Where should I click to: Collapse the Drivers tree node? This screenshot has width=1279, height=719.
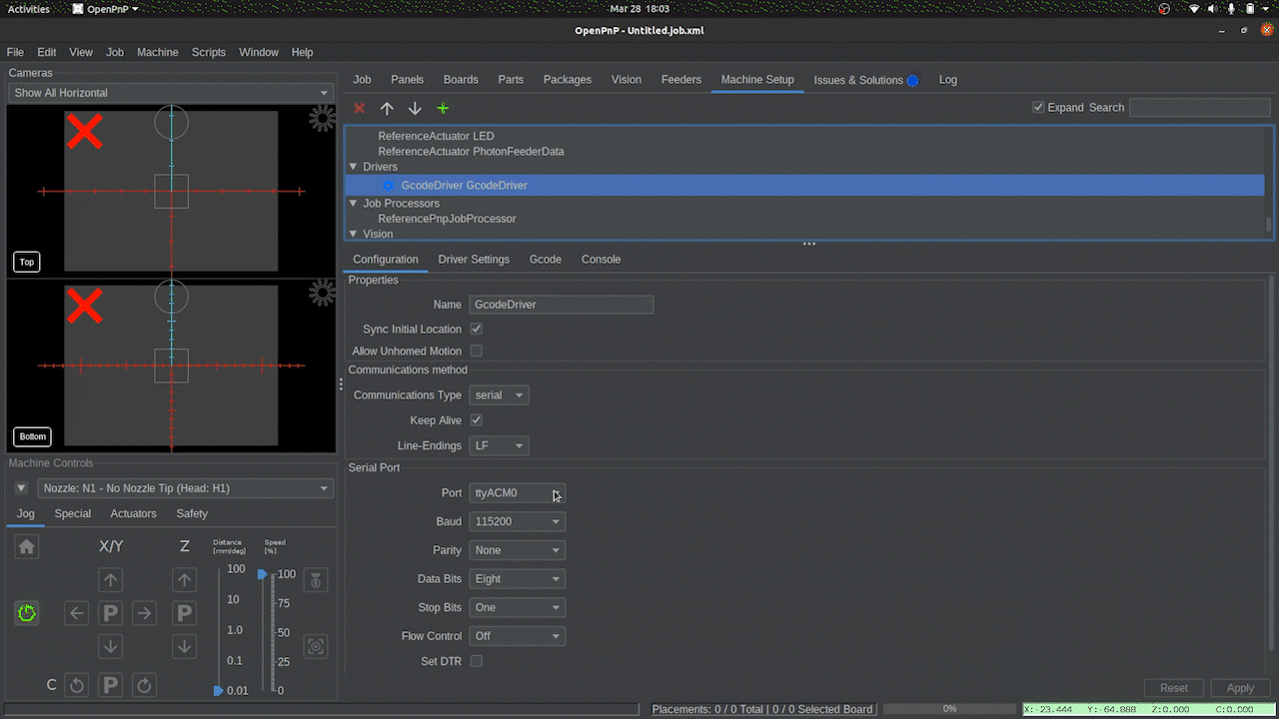(x=353, y=167)
